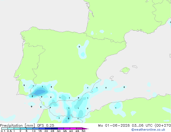171x132 pixels.
Task: Click the (00+270 forecast offset text
Action: [x=163, y=126]
